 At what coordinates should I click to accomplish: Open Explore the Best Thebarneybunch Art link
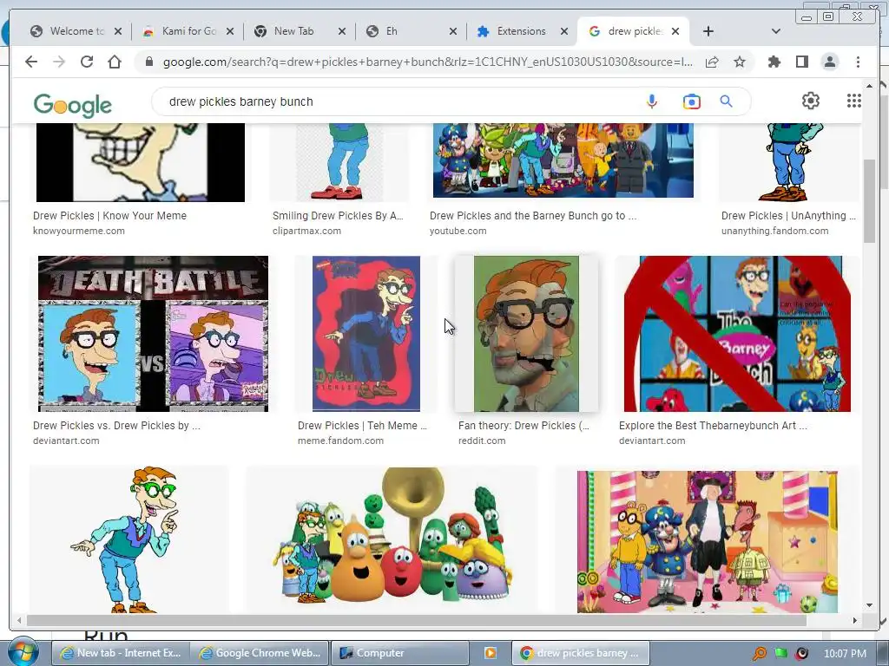713,425
